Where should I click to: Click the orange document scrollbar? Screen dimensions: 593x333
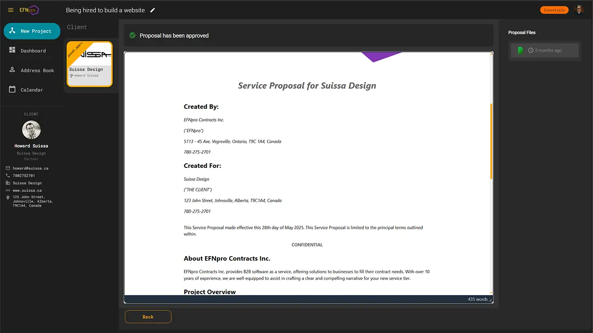491,141
